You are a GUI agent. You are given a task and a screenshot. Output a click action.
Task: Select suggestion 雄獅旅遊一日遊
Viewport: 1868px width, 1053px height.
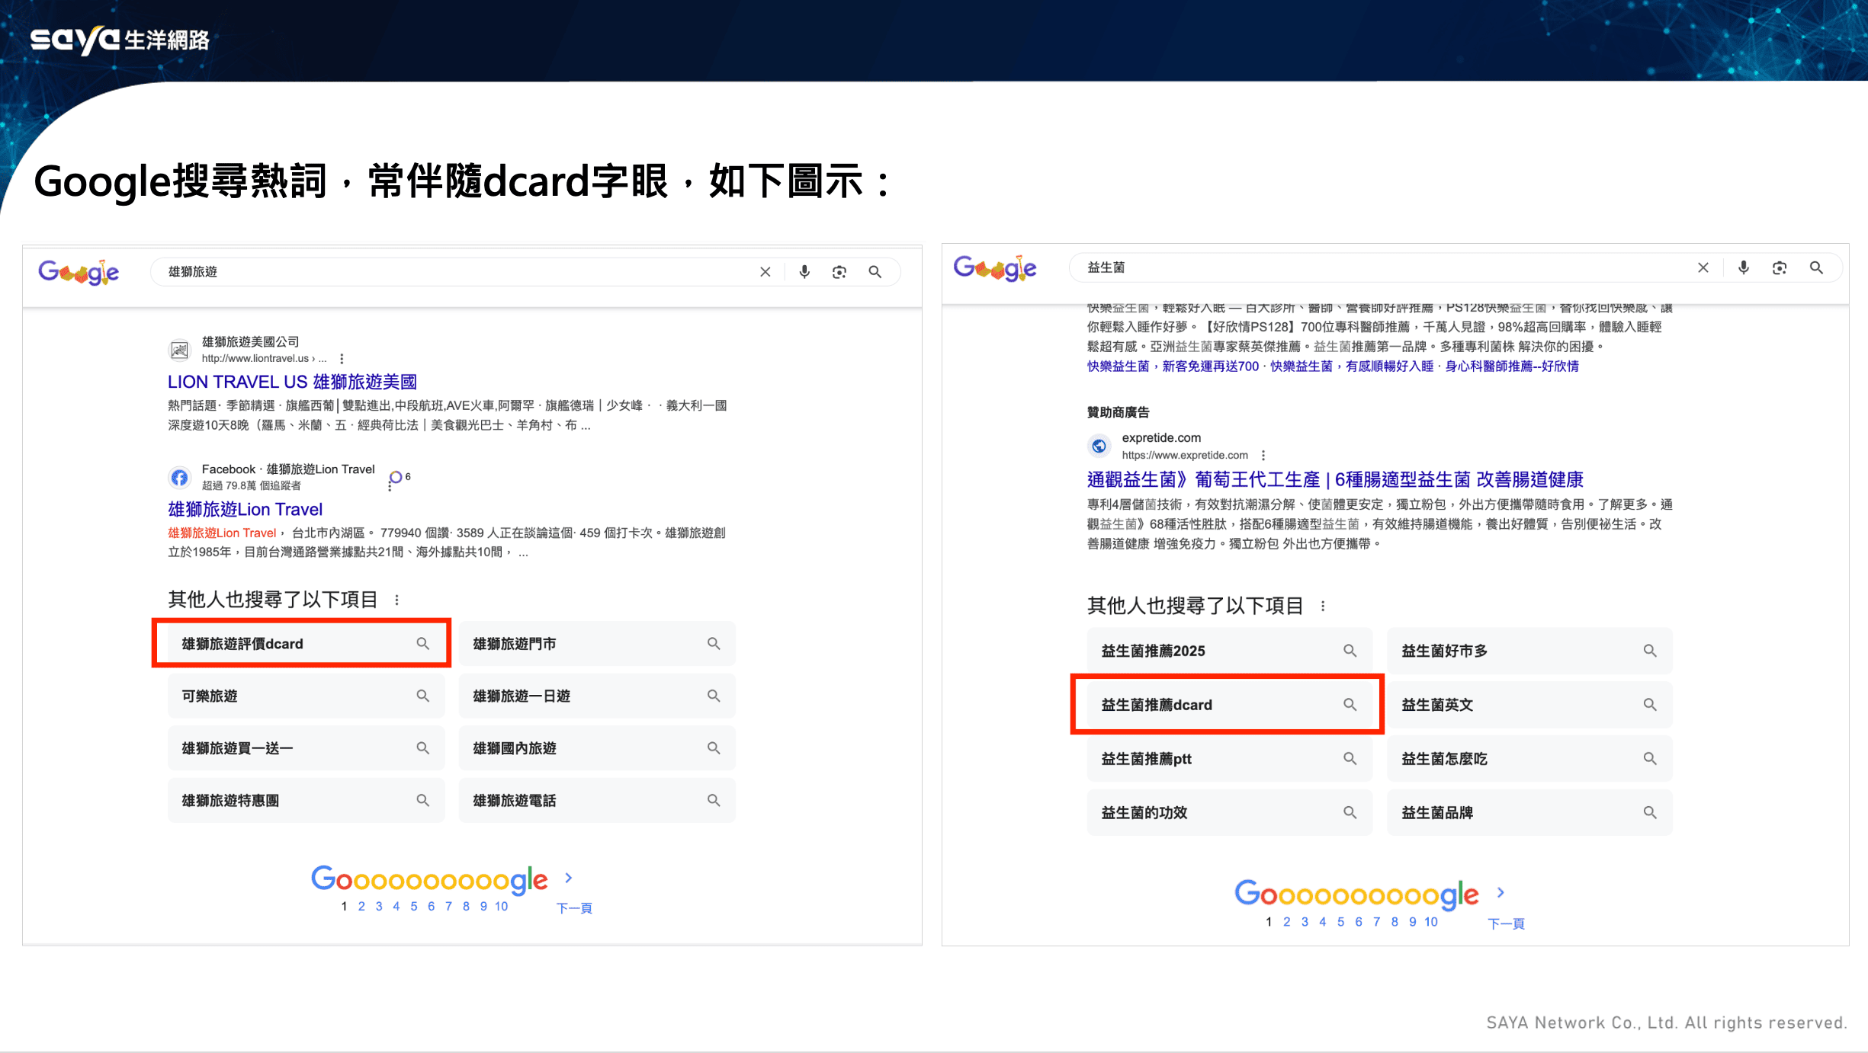(x=597, y=696)
